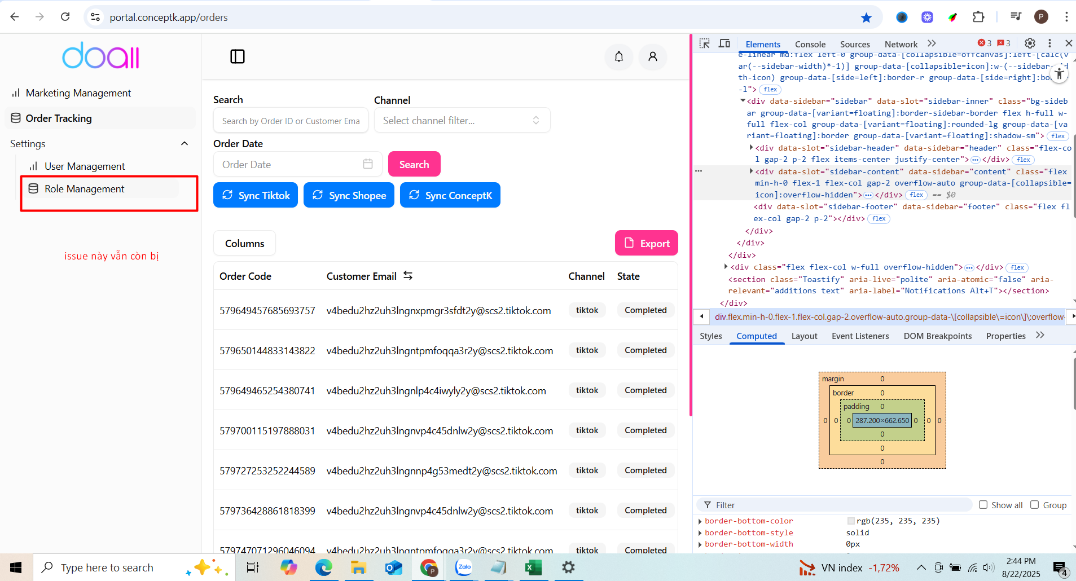The height and width of the screenshot is (581, 1076).
Task: Open the notifications bell
Action: 619,56
